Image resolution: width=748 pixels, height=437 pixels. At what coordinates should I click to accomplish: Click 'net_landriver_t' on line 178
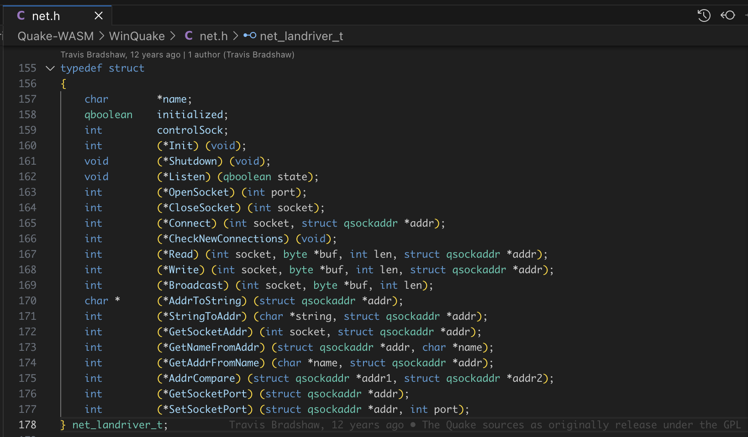pos(117,425)
